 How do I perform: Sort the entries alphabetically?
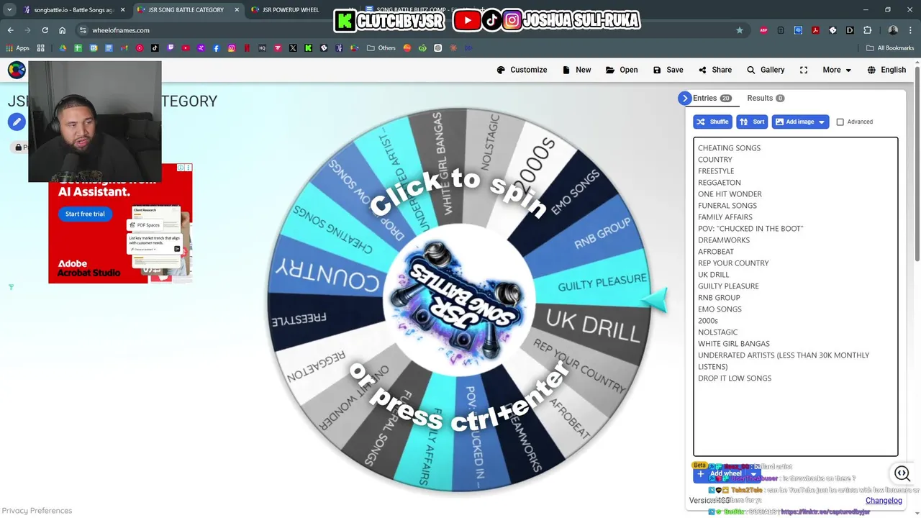(752, 122)
